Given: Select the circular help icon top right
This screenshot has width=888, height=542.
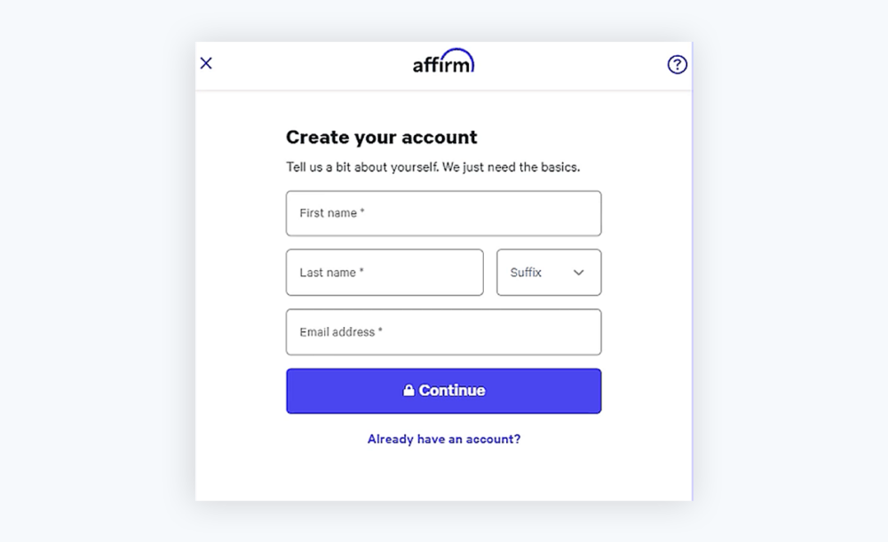Looking at the screenshot, I should click(x=677, y=64).
